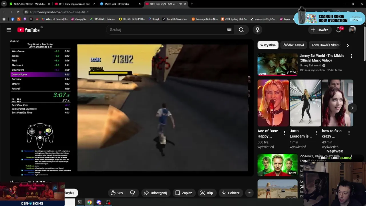Like the video with 289 likes
Image resolution: width=366 pixels, height=206 pixels.
[117, 193]
